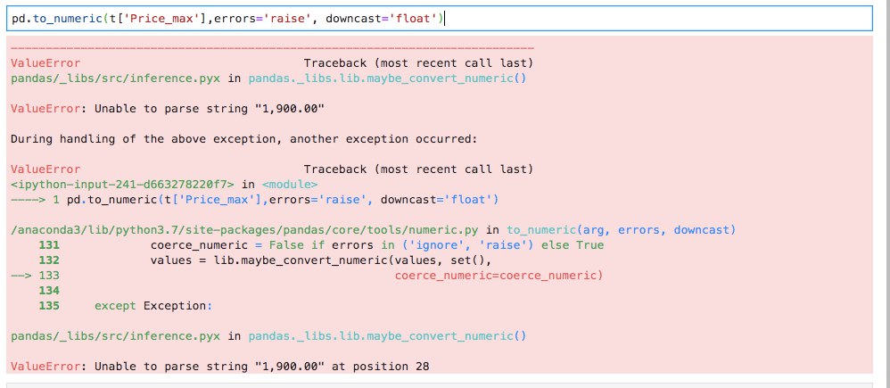Click traceback line number 134
This screenshot has height=388, width=890.
[49, 290]
